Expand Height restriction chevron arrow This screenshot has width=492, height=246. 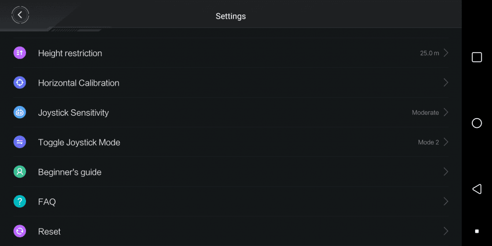pos(446,53)
